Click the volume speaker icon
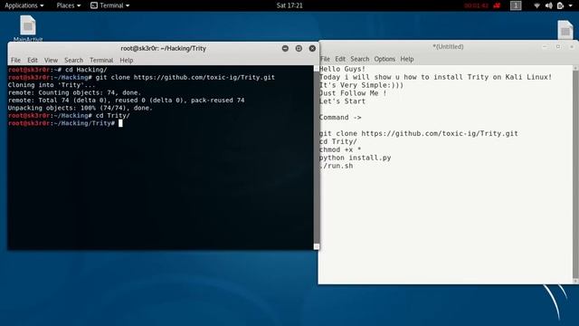This screenshot has width=579, height=326. point(549,5)
